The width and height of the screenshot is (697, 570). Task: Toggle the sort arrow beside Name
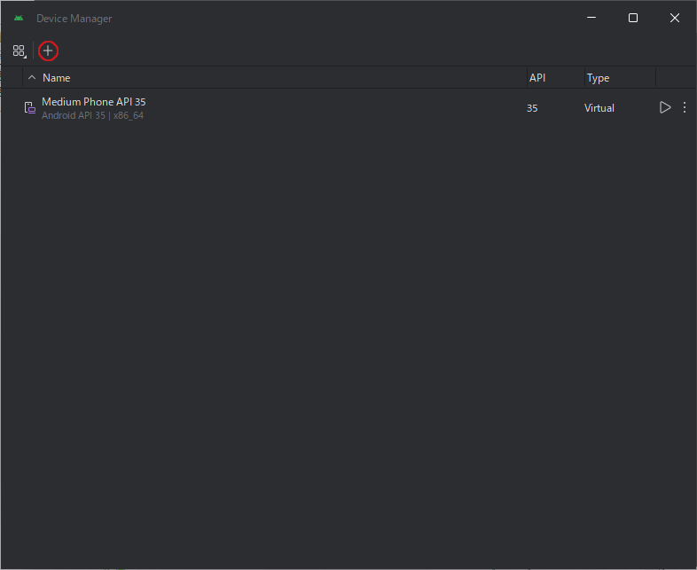click(32, 78)
